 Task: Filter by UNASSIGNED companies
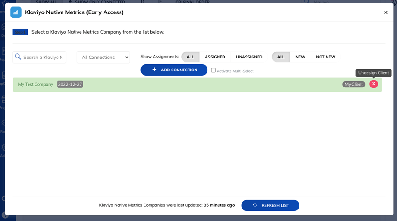click(x=249, y=57)
